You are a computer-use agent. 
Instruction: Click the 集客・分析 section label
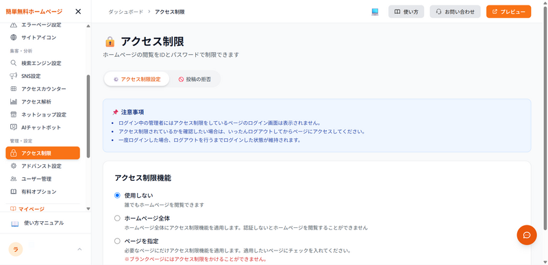[x=21, y=51]
